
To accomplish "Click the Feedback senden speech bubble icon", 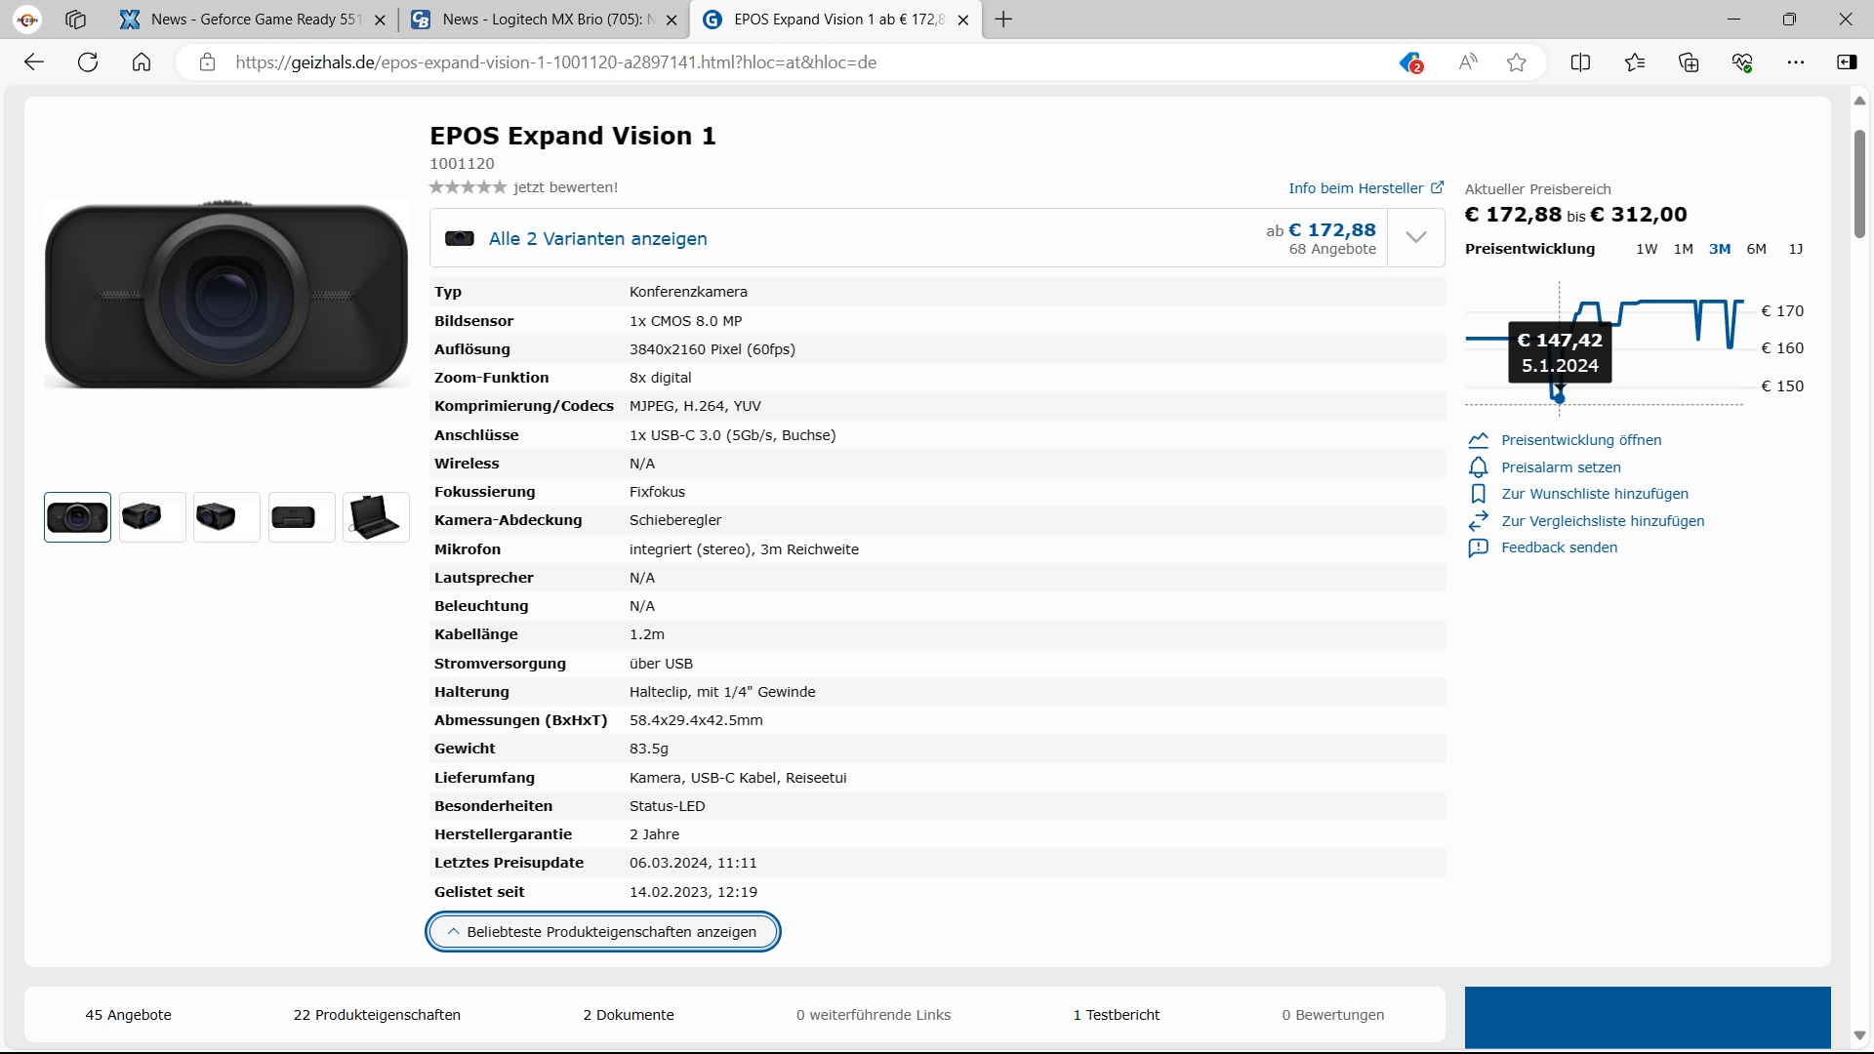I will pos(1478,547).
